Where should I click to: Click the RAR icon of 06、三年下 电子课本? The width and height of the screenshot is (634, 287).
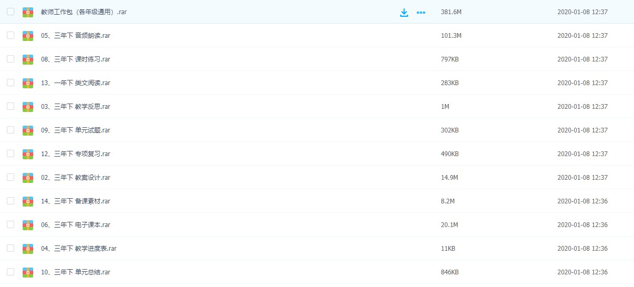[x=28, y=225]
